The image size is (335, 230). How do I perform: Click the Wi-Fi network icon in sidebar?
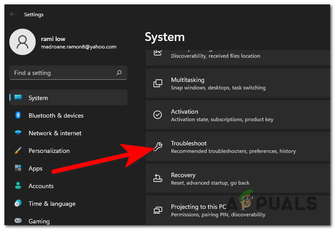18,133
